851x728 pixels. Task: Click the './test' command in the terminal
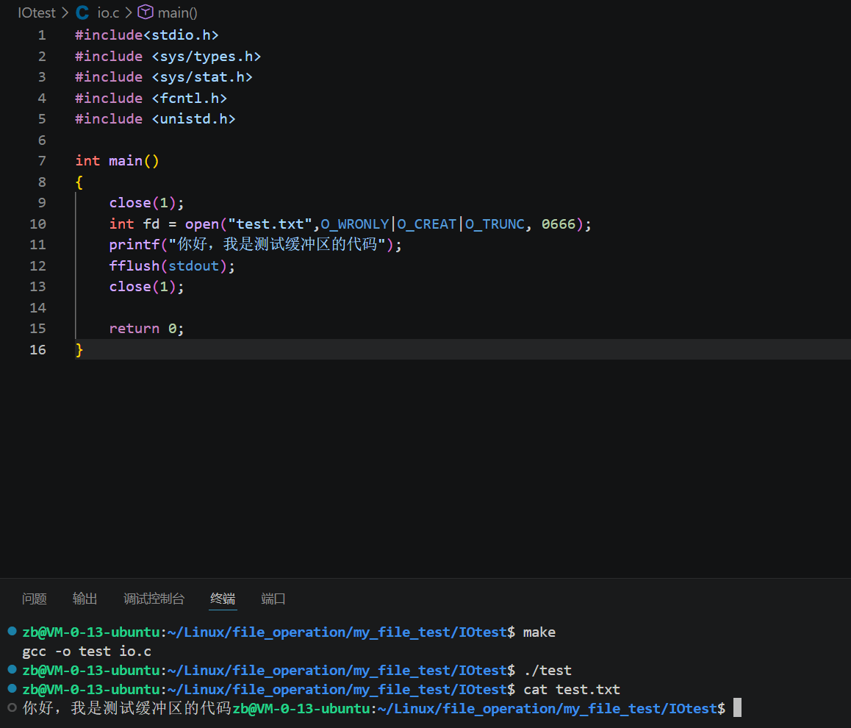tap(547, 671)
